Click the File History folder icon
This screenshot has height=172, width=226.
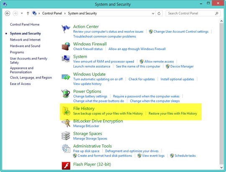(x=66, y=111)
